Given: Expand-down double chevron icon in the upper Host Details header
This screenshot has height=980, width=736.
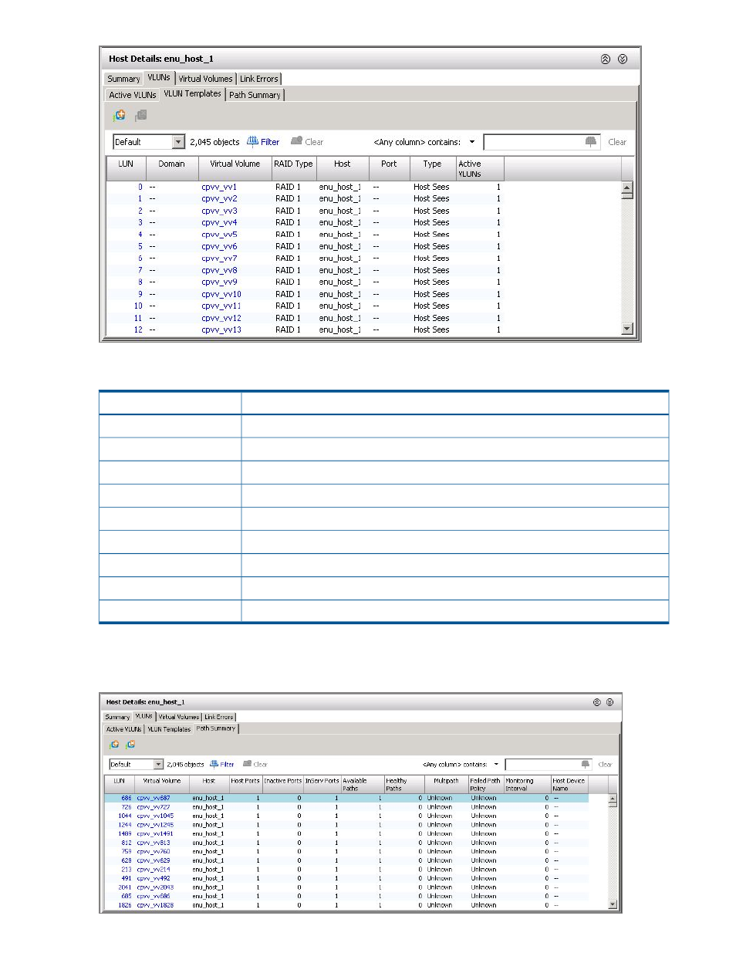Looking at the screenshot, I should (623, 59).
